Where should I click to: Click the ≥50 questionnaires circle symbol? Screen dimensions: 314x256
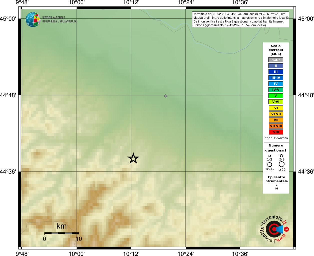tap(282, 164)
